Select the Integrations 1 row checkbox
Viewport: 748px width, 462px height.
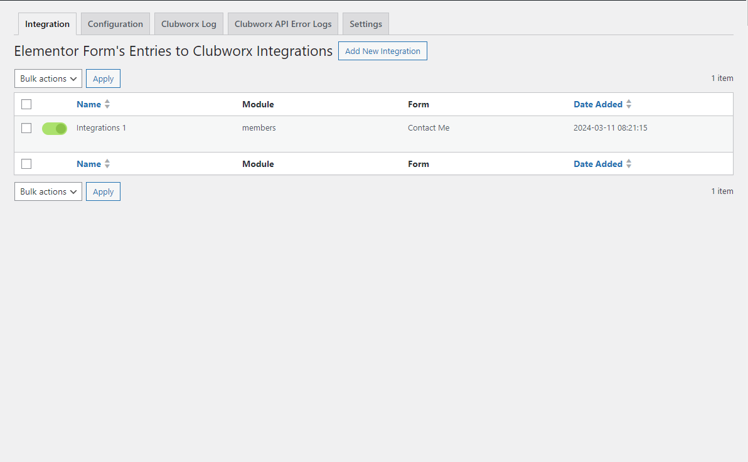tap(26, 128)
